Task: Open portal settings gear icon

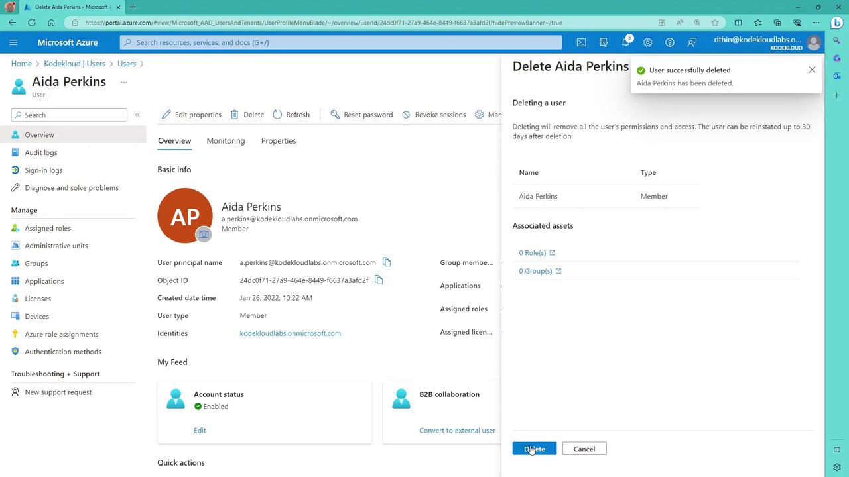Action: click(647, 42)
